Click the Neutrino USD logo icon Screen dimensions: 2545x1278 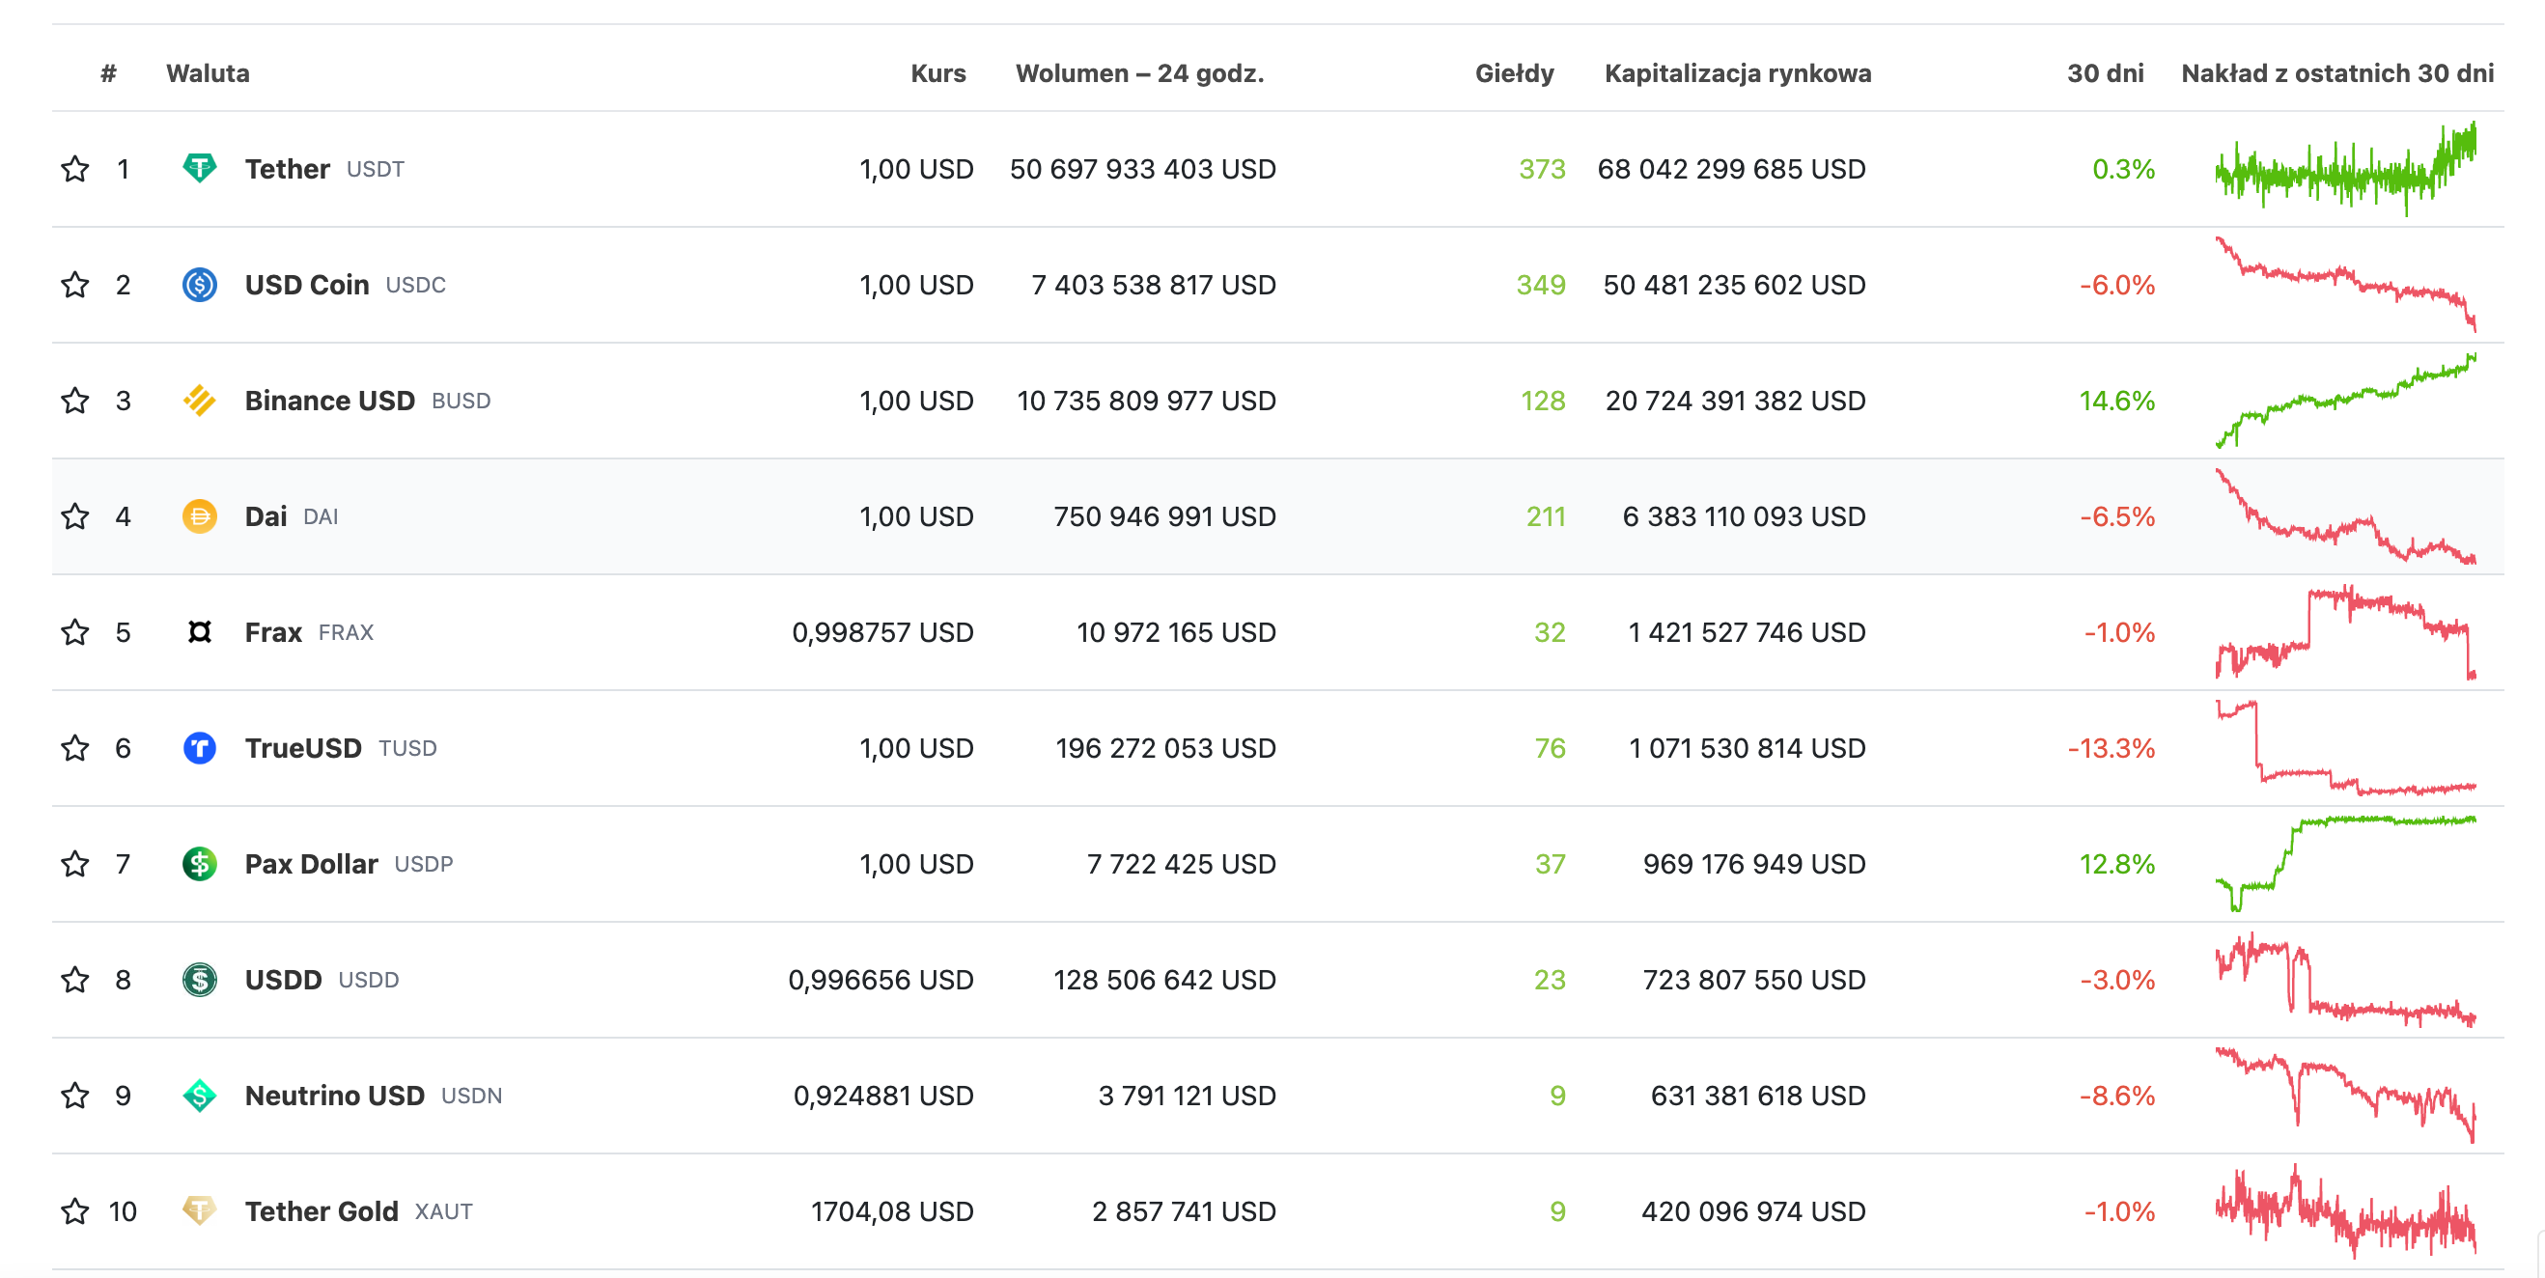pyautogui.click(x=200, y=1096)
